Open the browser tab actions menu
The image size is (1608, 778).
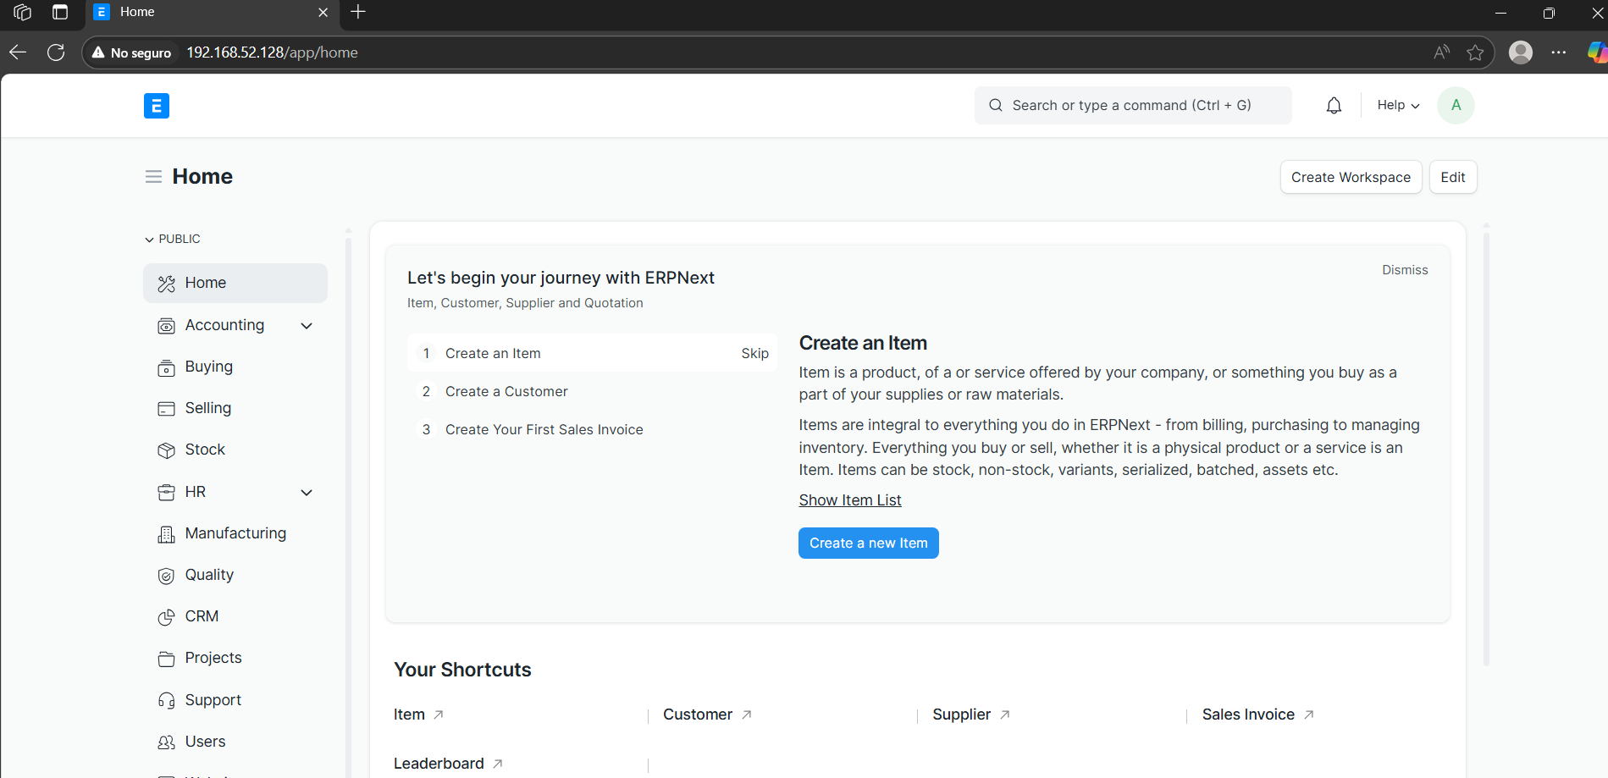(x=60, y=12)
